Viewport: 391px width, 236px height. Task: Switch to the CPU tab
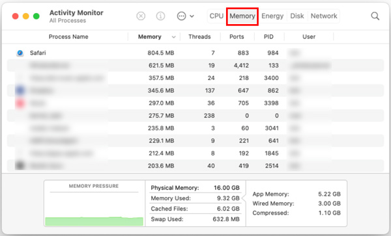216,16
